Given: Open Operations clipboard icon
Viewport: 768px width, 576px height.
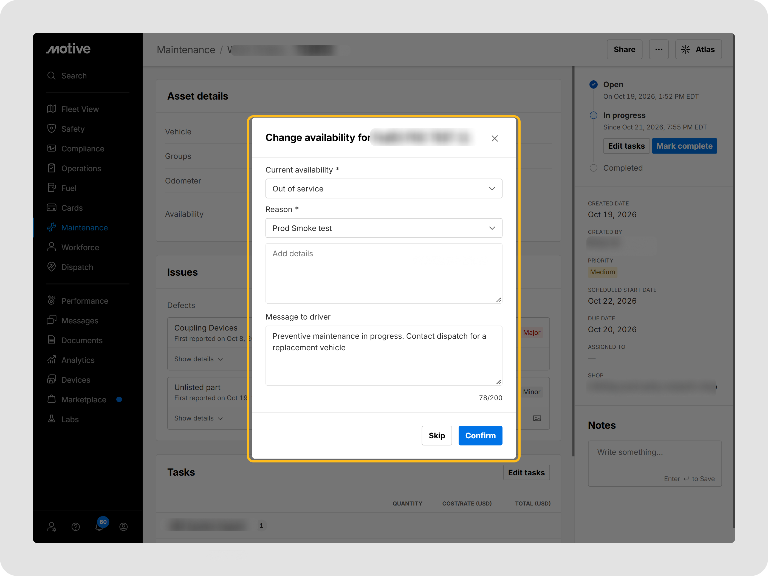Looking at the screenshot, I should (x=51, y=168).
